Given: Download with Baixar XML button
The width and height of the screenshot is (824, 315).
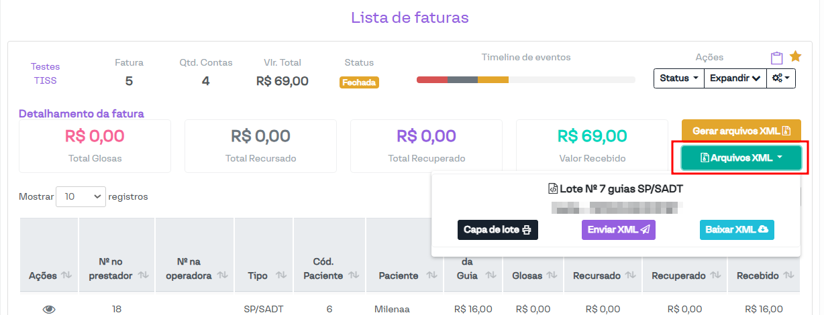Looking at the screenshot, I should [x=737, y=230].
